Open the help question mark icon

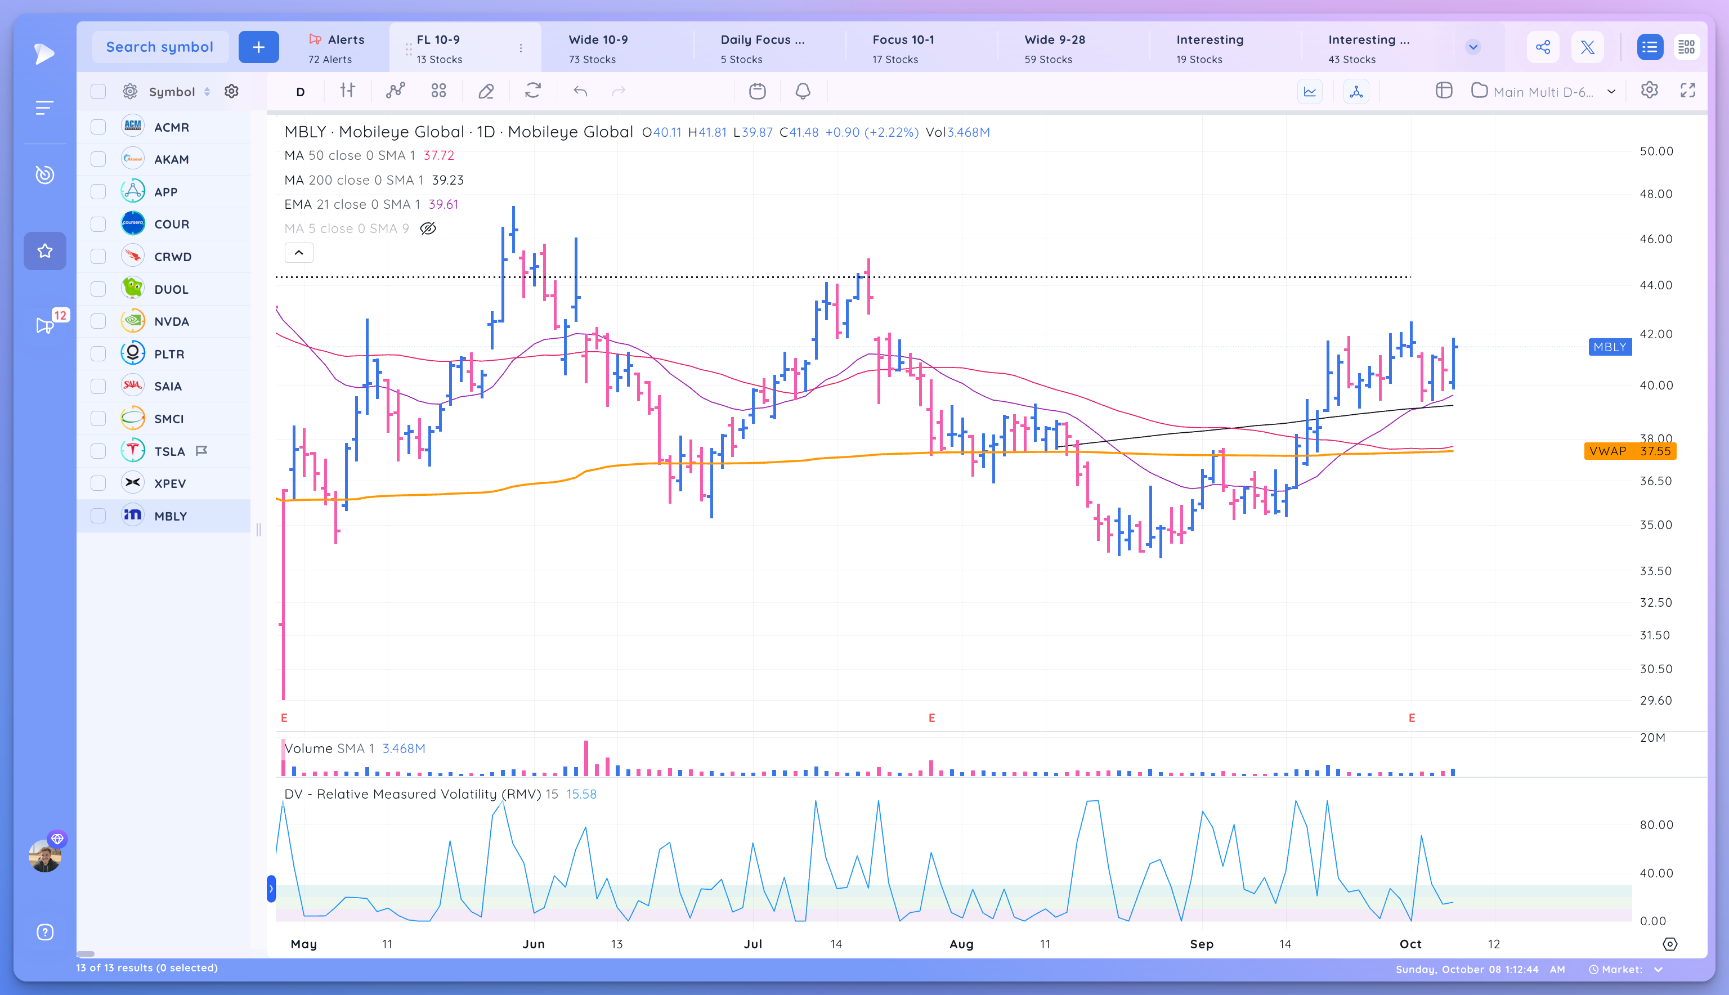pos(44,932)
